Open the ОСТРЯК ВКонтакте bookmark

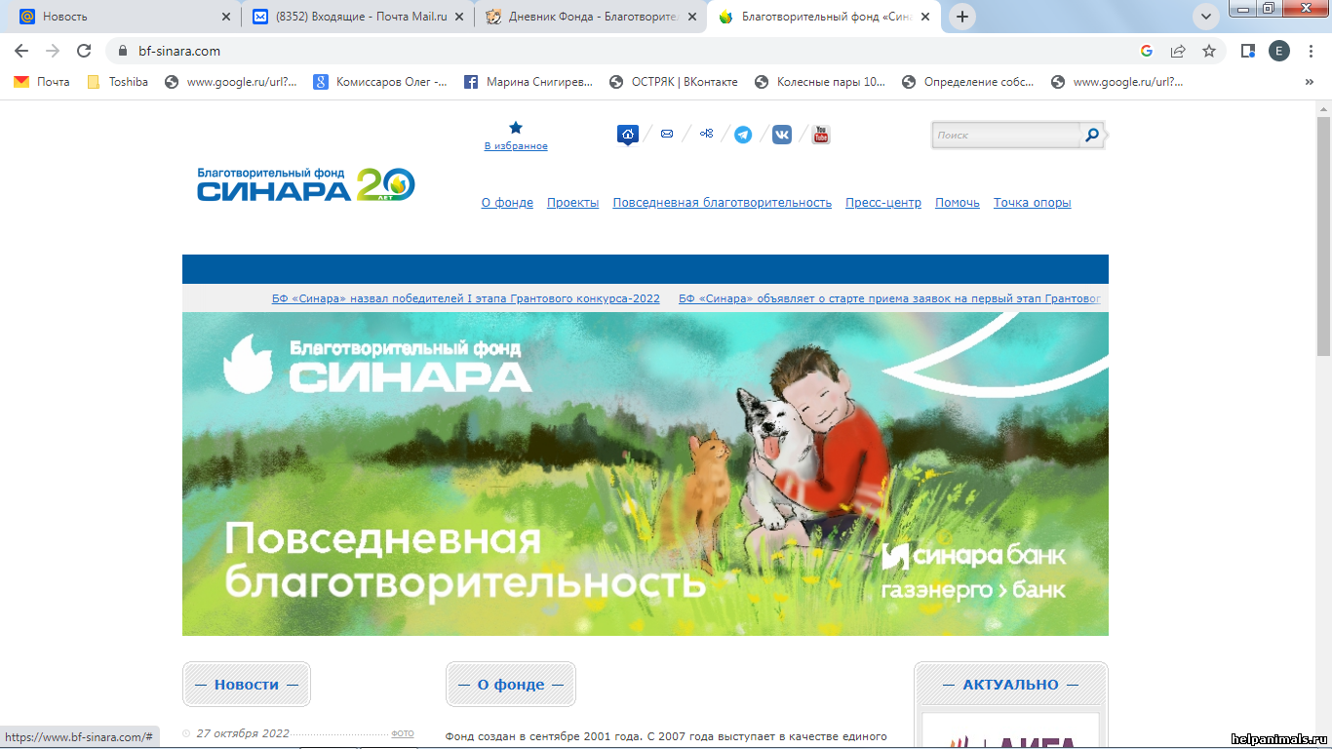673,82
